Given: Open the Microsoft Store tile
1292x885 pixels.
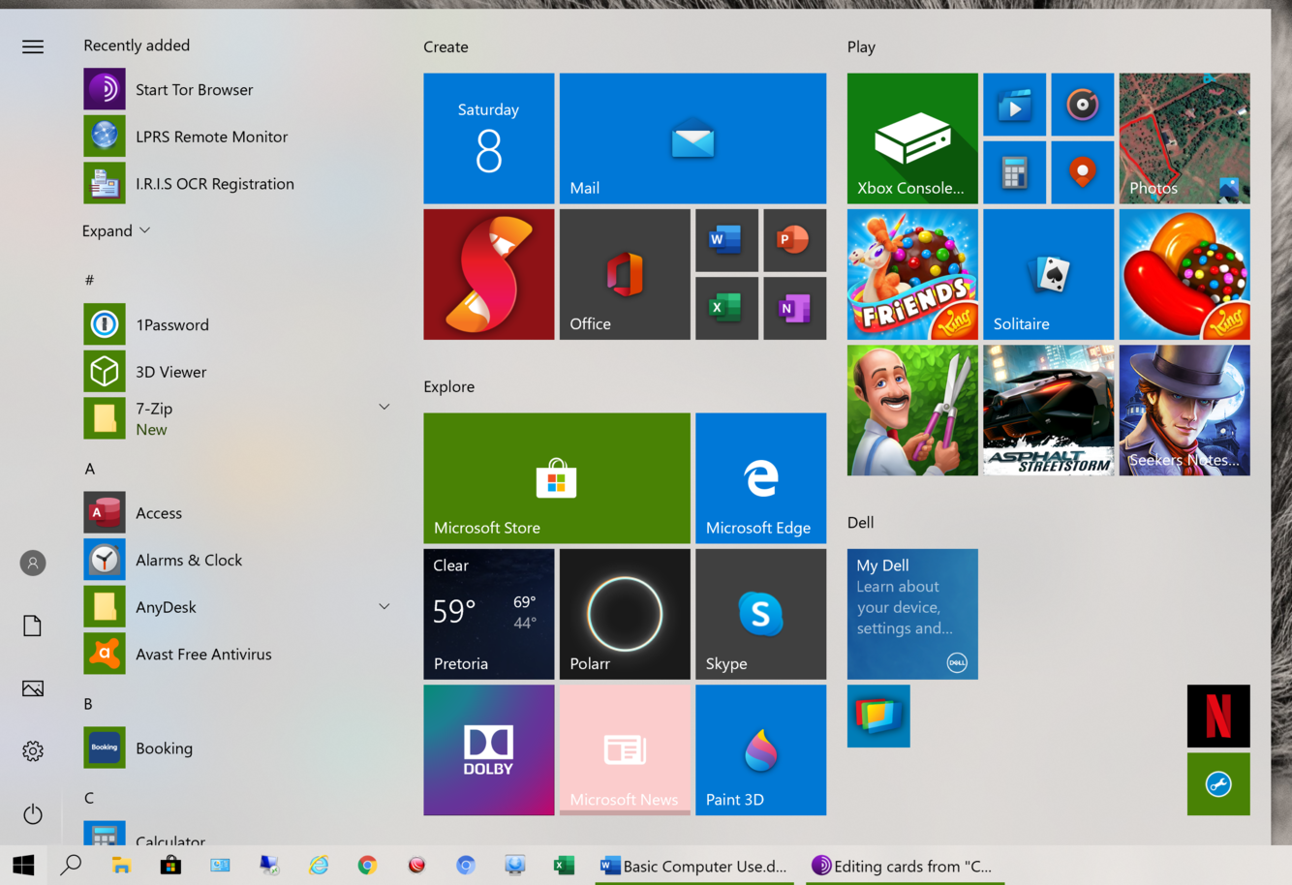Looking at the screenshot, I should [x=557, y=478].
